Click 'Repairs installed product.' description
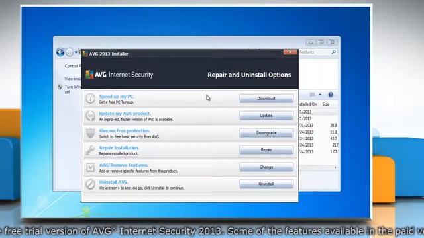The width and height of the screenshot is (424, 238). [x=119, y=153]
